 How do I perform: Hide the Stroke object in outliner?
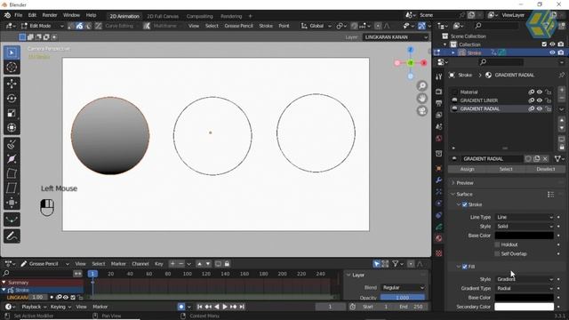pos(552,52)
